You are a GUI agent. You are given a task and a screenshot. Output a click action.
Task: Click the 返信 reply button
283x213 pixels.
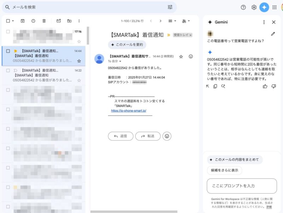(x=121, y=136)
